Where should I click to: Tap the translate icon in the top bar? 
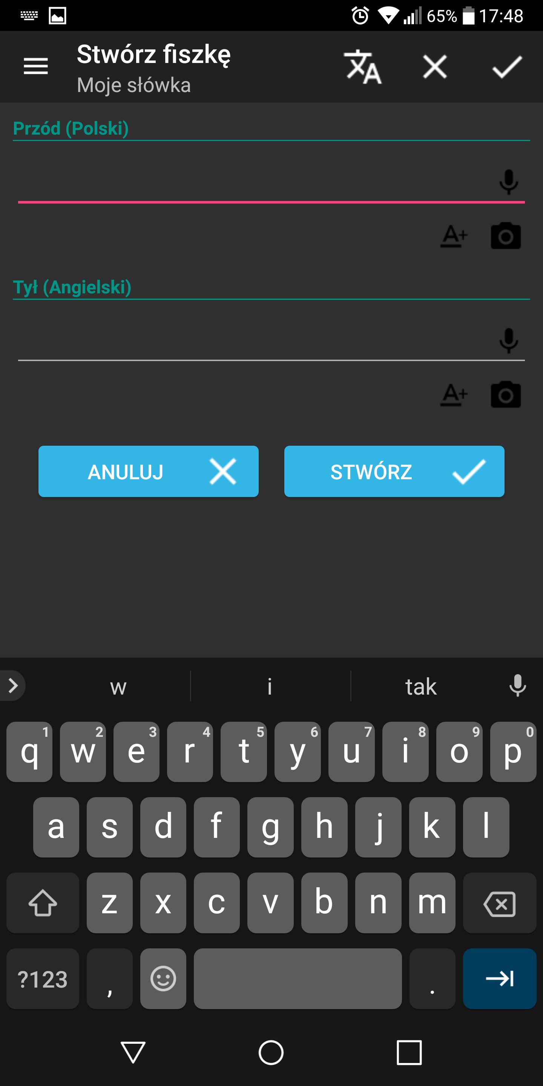coord(363,67)
